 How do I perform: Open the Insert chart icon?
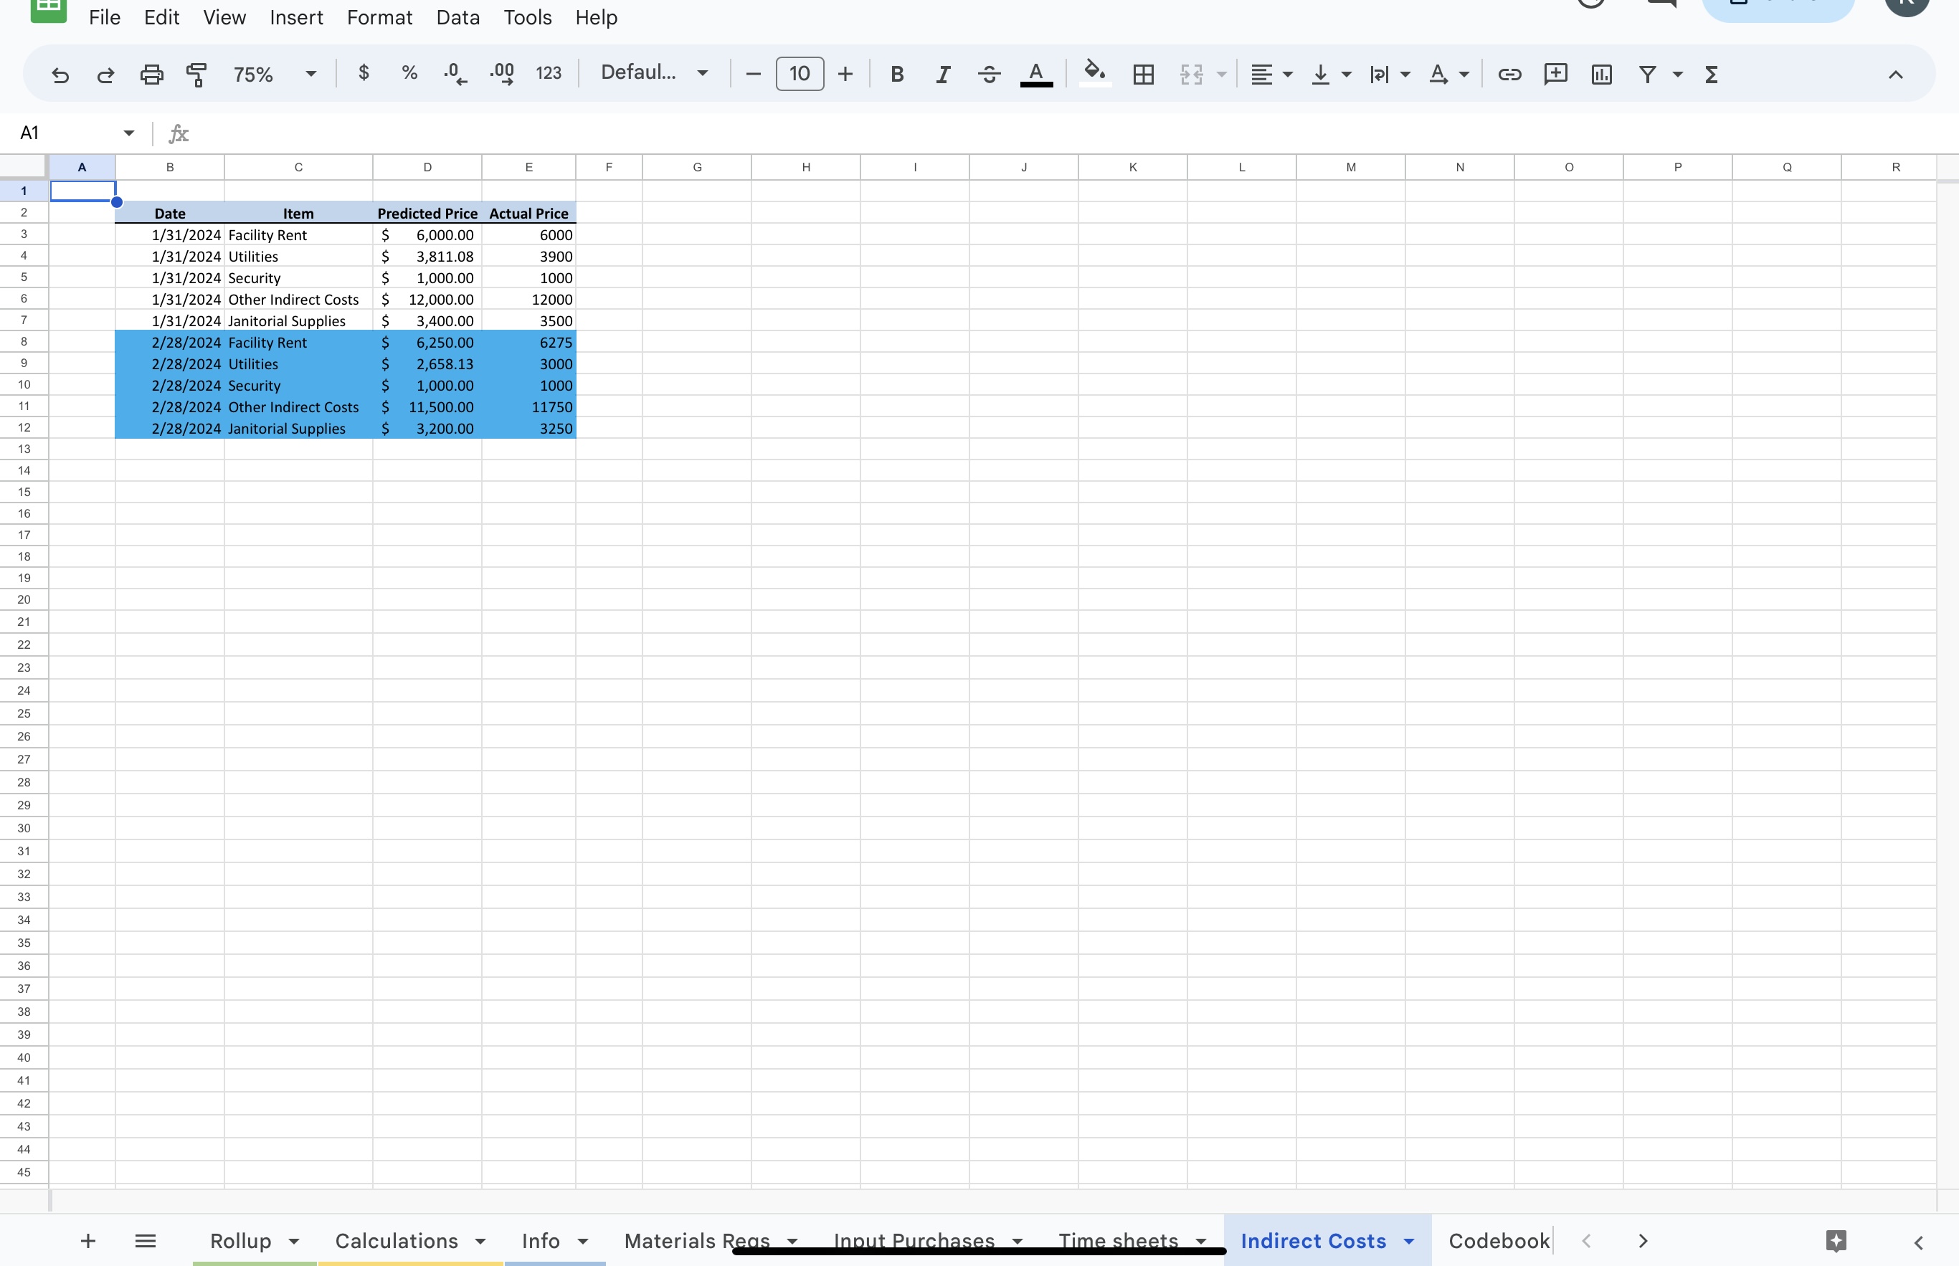[x=1601, y=74]
